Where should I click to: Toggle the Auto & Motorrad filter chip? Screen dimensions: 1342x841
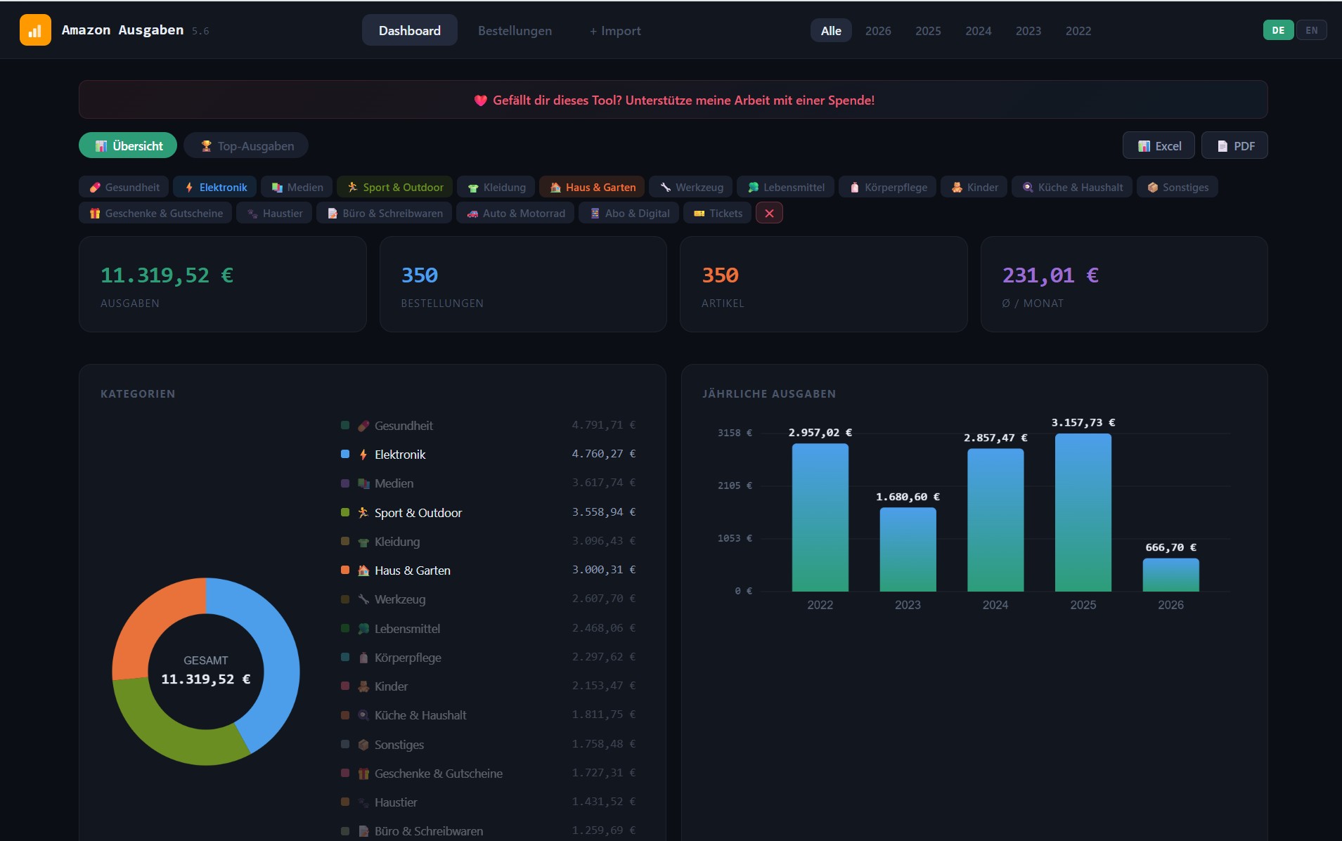point(515,213)
